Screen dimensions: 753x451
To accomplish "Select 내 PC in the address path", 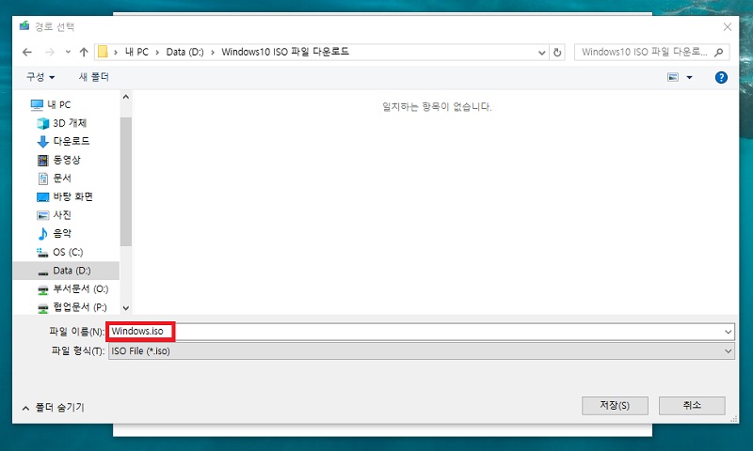I will 136,52.
